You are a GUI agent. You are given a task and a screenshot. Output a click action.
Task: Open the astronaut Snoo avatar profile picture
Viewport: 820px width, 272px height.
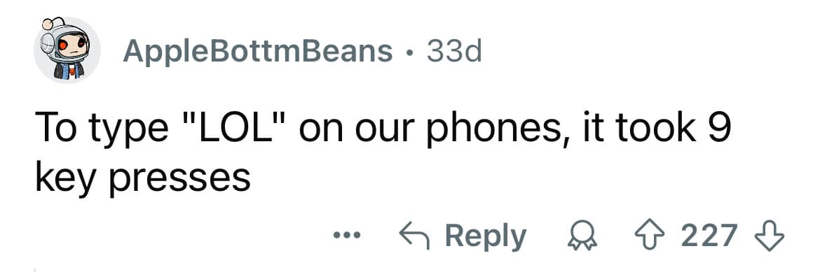[67, 50]
